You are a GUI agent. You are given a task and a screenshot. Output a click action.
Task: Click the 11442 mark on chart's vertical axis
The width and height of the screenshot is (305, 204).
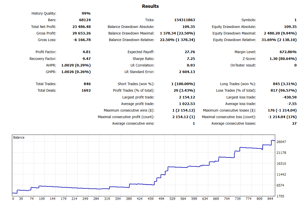(x=281, y=175)
